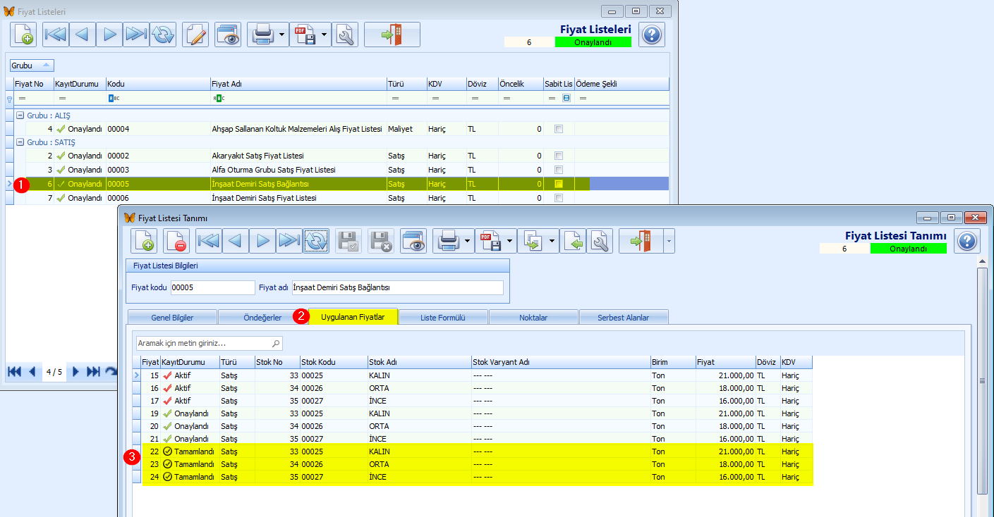
Task: Jump to last record in Fiyat Listesi Tanımı
Action: tap(289, 241)
